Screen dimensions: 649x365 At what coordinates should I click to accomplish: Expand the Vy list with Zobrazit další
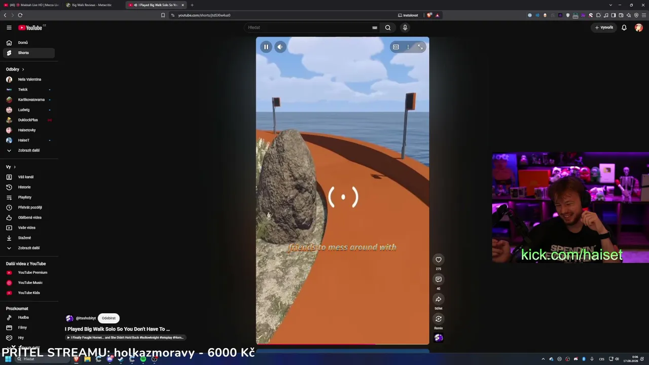point(29,248)
